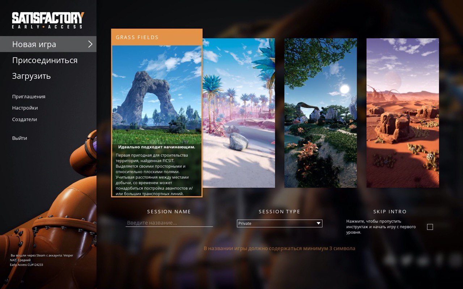Click the Steam account Vesper line
Viewport: 463px width, 289px height.
(42, 255)
